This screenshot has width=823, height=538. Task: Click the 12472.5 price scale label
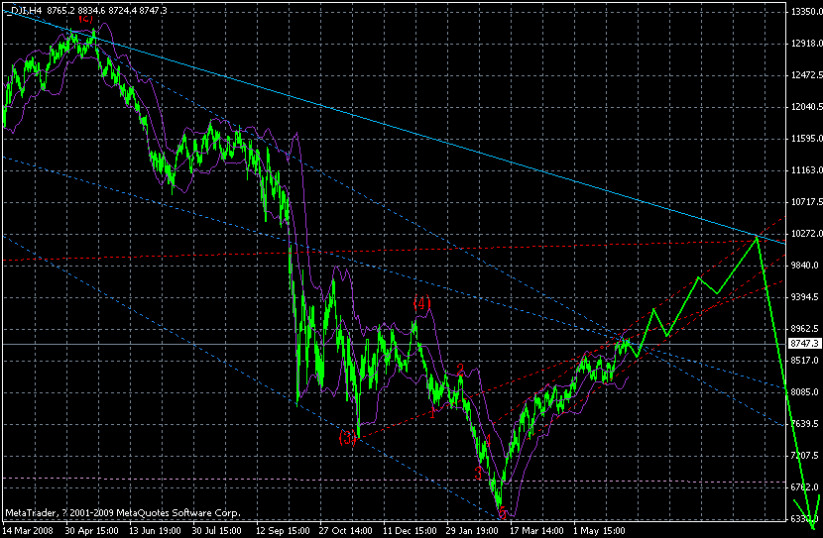point(806,75)
